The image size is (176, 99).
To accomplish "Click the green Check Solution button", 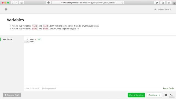I will (x=136, y=95).
